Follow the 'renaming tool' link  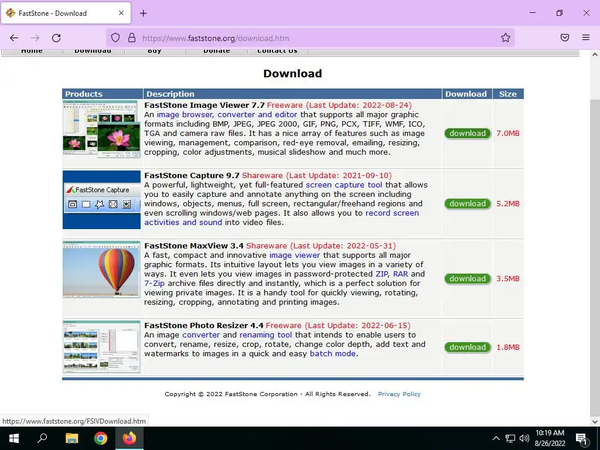(265, 335)
